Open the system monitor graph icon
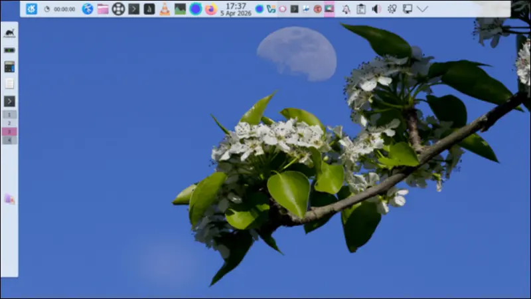Screen dimensions: 531x299 tap(180, 9)
